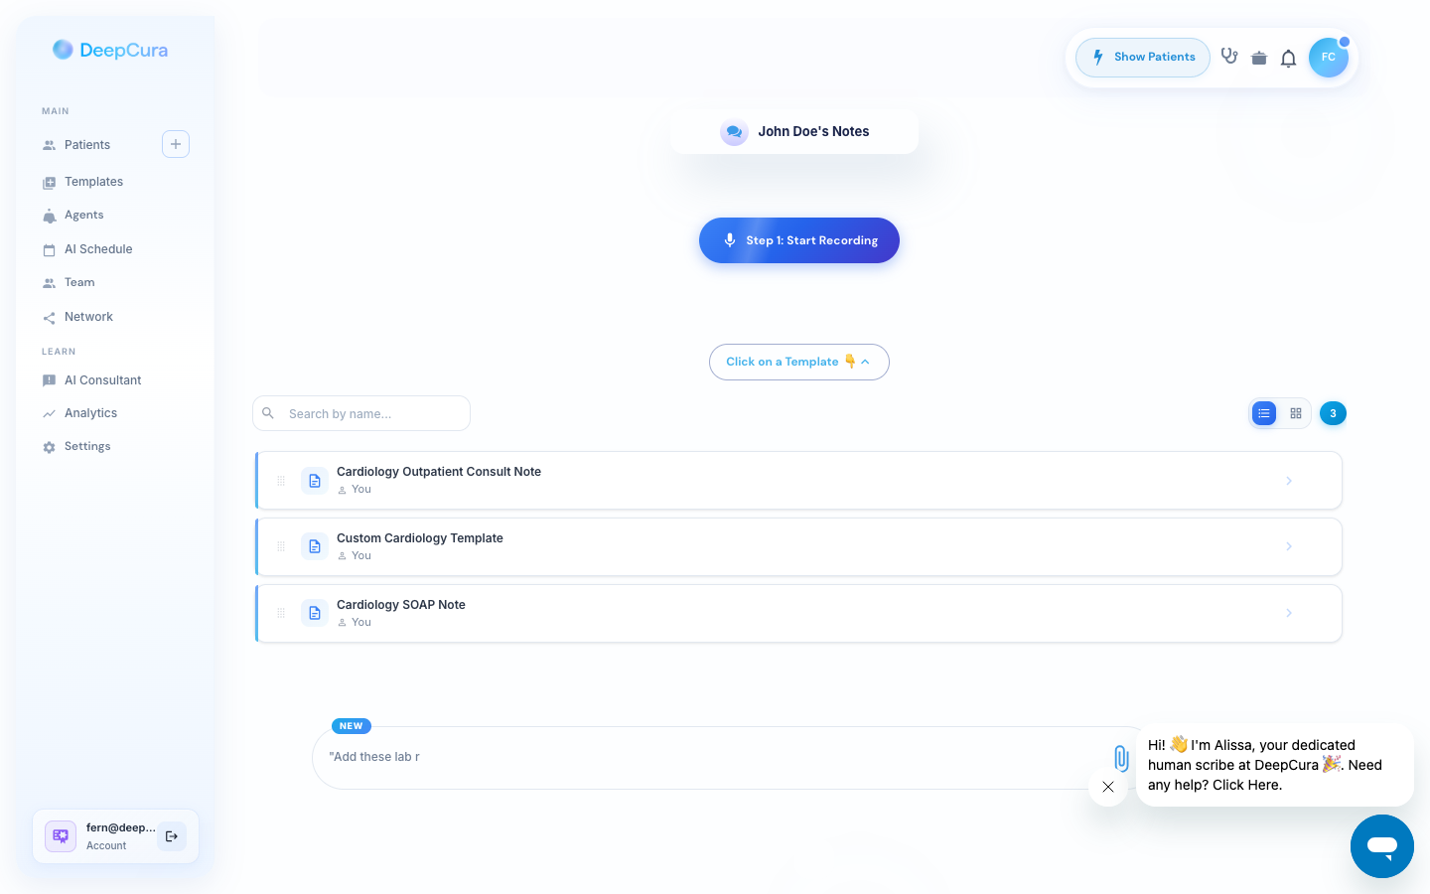Open Templates in the sidebar
The width and height of the screenshot is (1430, 894).
click(x=93, y=182)
